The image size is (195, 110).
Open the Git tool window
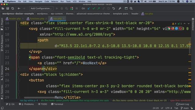tap(10, 104)
